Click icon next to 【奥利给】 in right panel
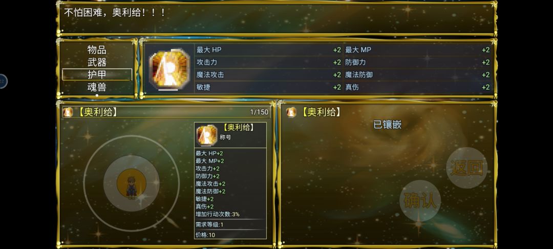The image size is (553, 249). click(x=291, y=112)
